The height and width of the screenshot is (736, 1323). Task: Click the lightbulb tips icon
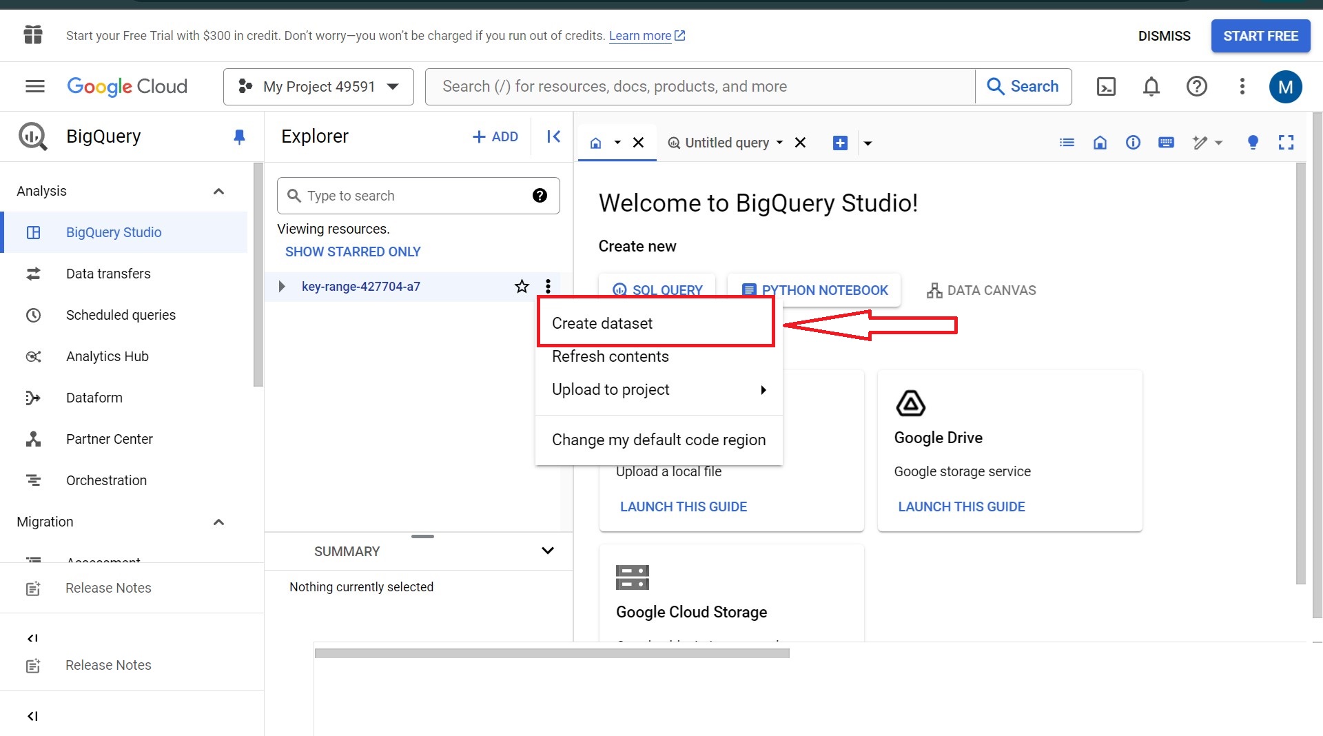[1253, 143]
